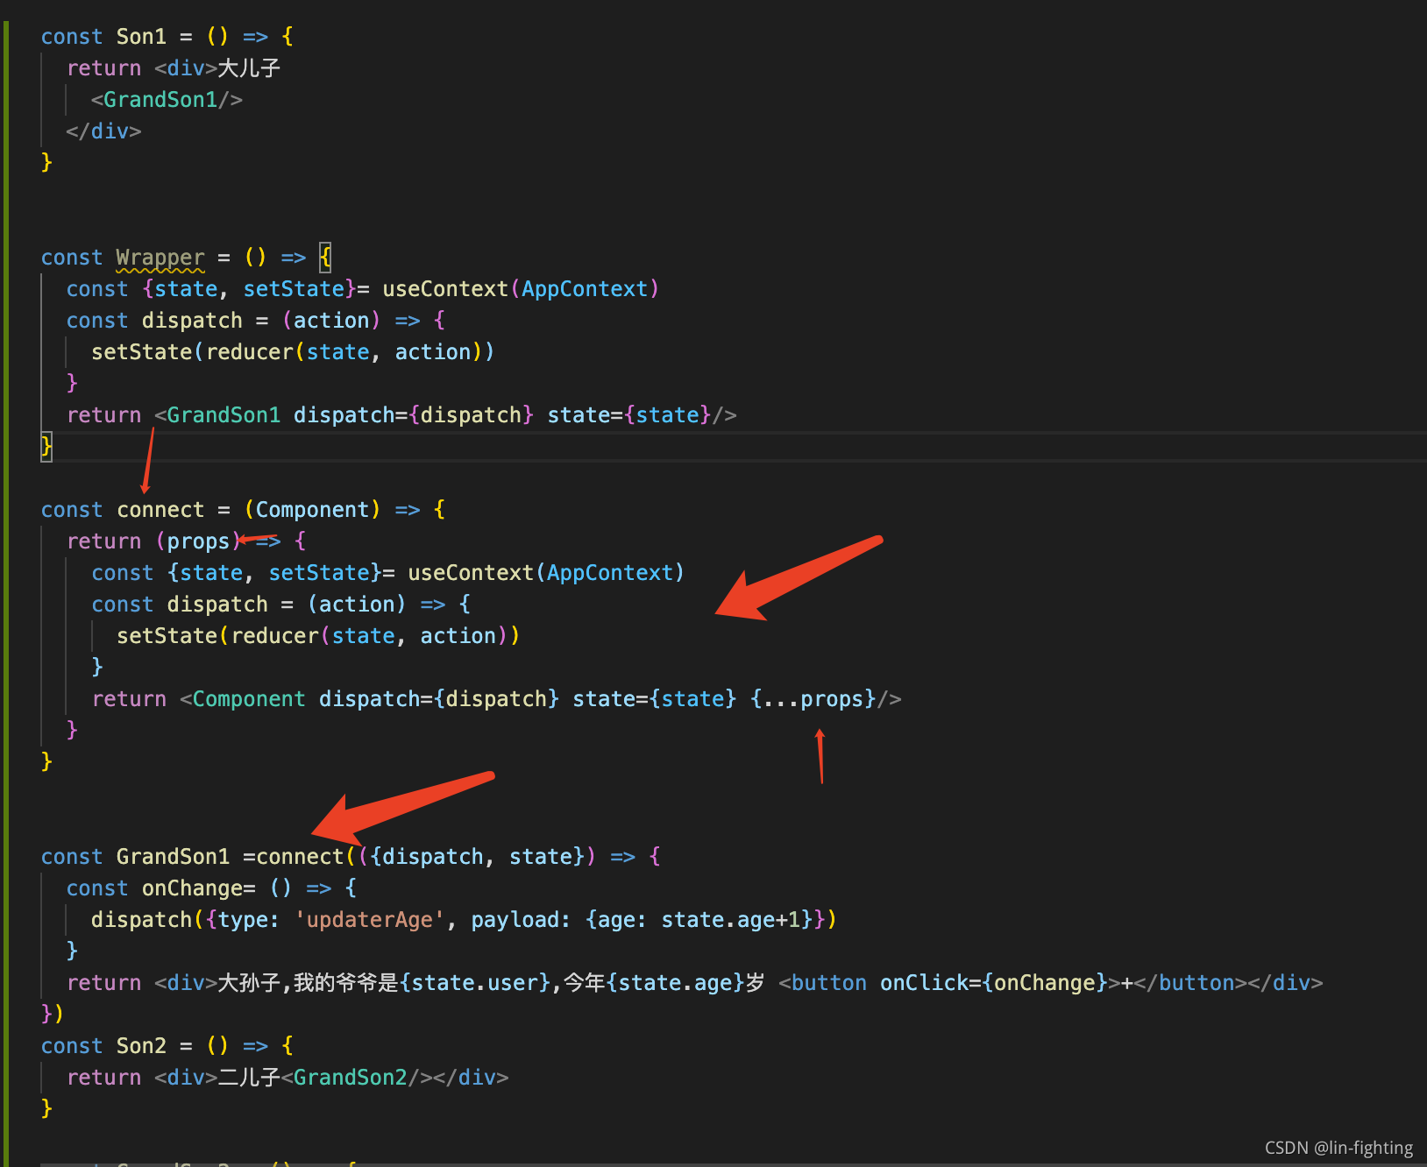The width and height of the screenshot is (1427, 1167).
Task: Click 'useContext(AppContext)' in the Wrapper function
Action: tap(521, 289)
